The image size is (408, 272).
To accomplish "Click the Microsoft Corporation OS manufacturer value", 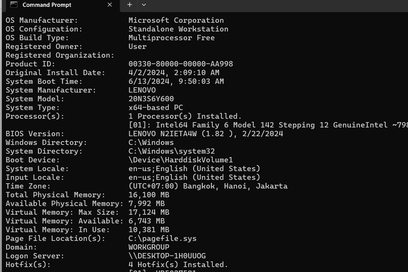I will coord(176,21).
